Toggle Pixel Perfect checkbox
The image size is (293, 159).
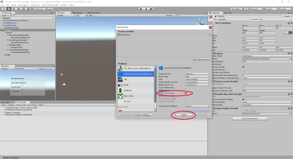coord(243,64)
